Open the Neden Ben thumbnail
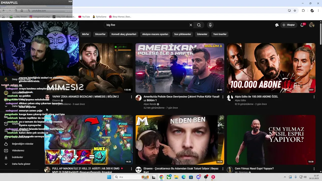 click(x=180, y=140)
